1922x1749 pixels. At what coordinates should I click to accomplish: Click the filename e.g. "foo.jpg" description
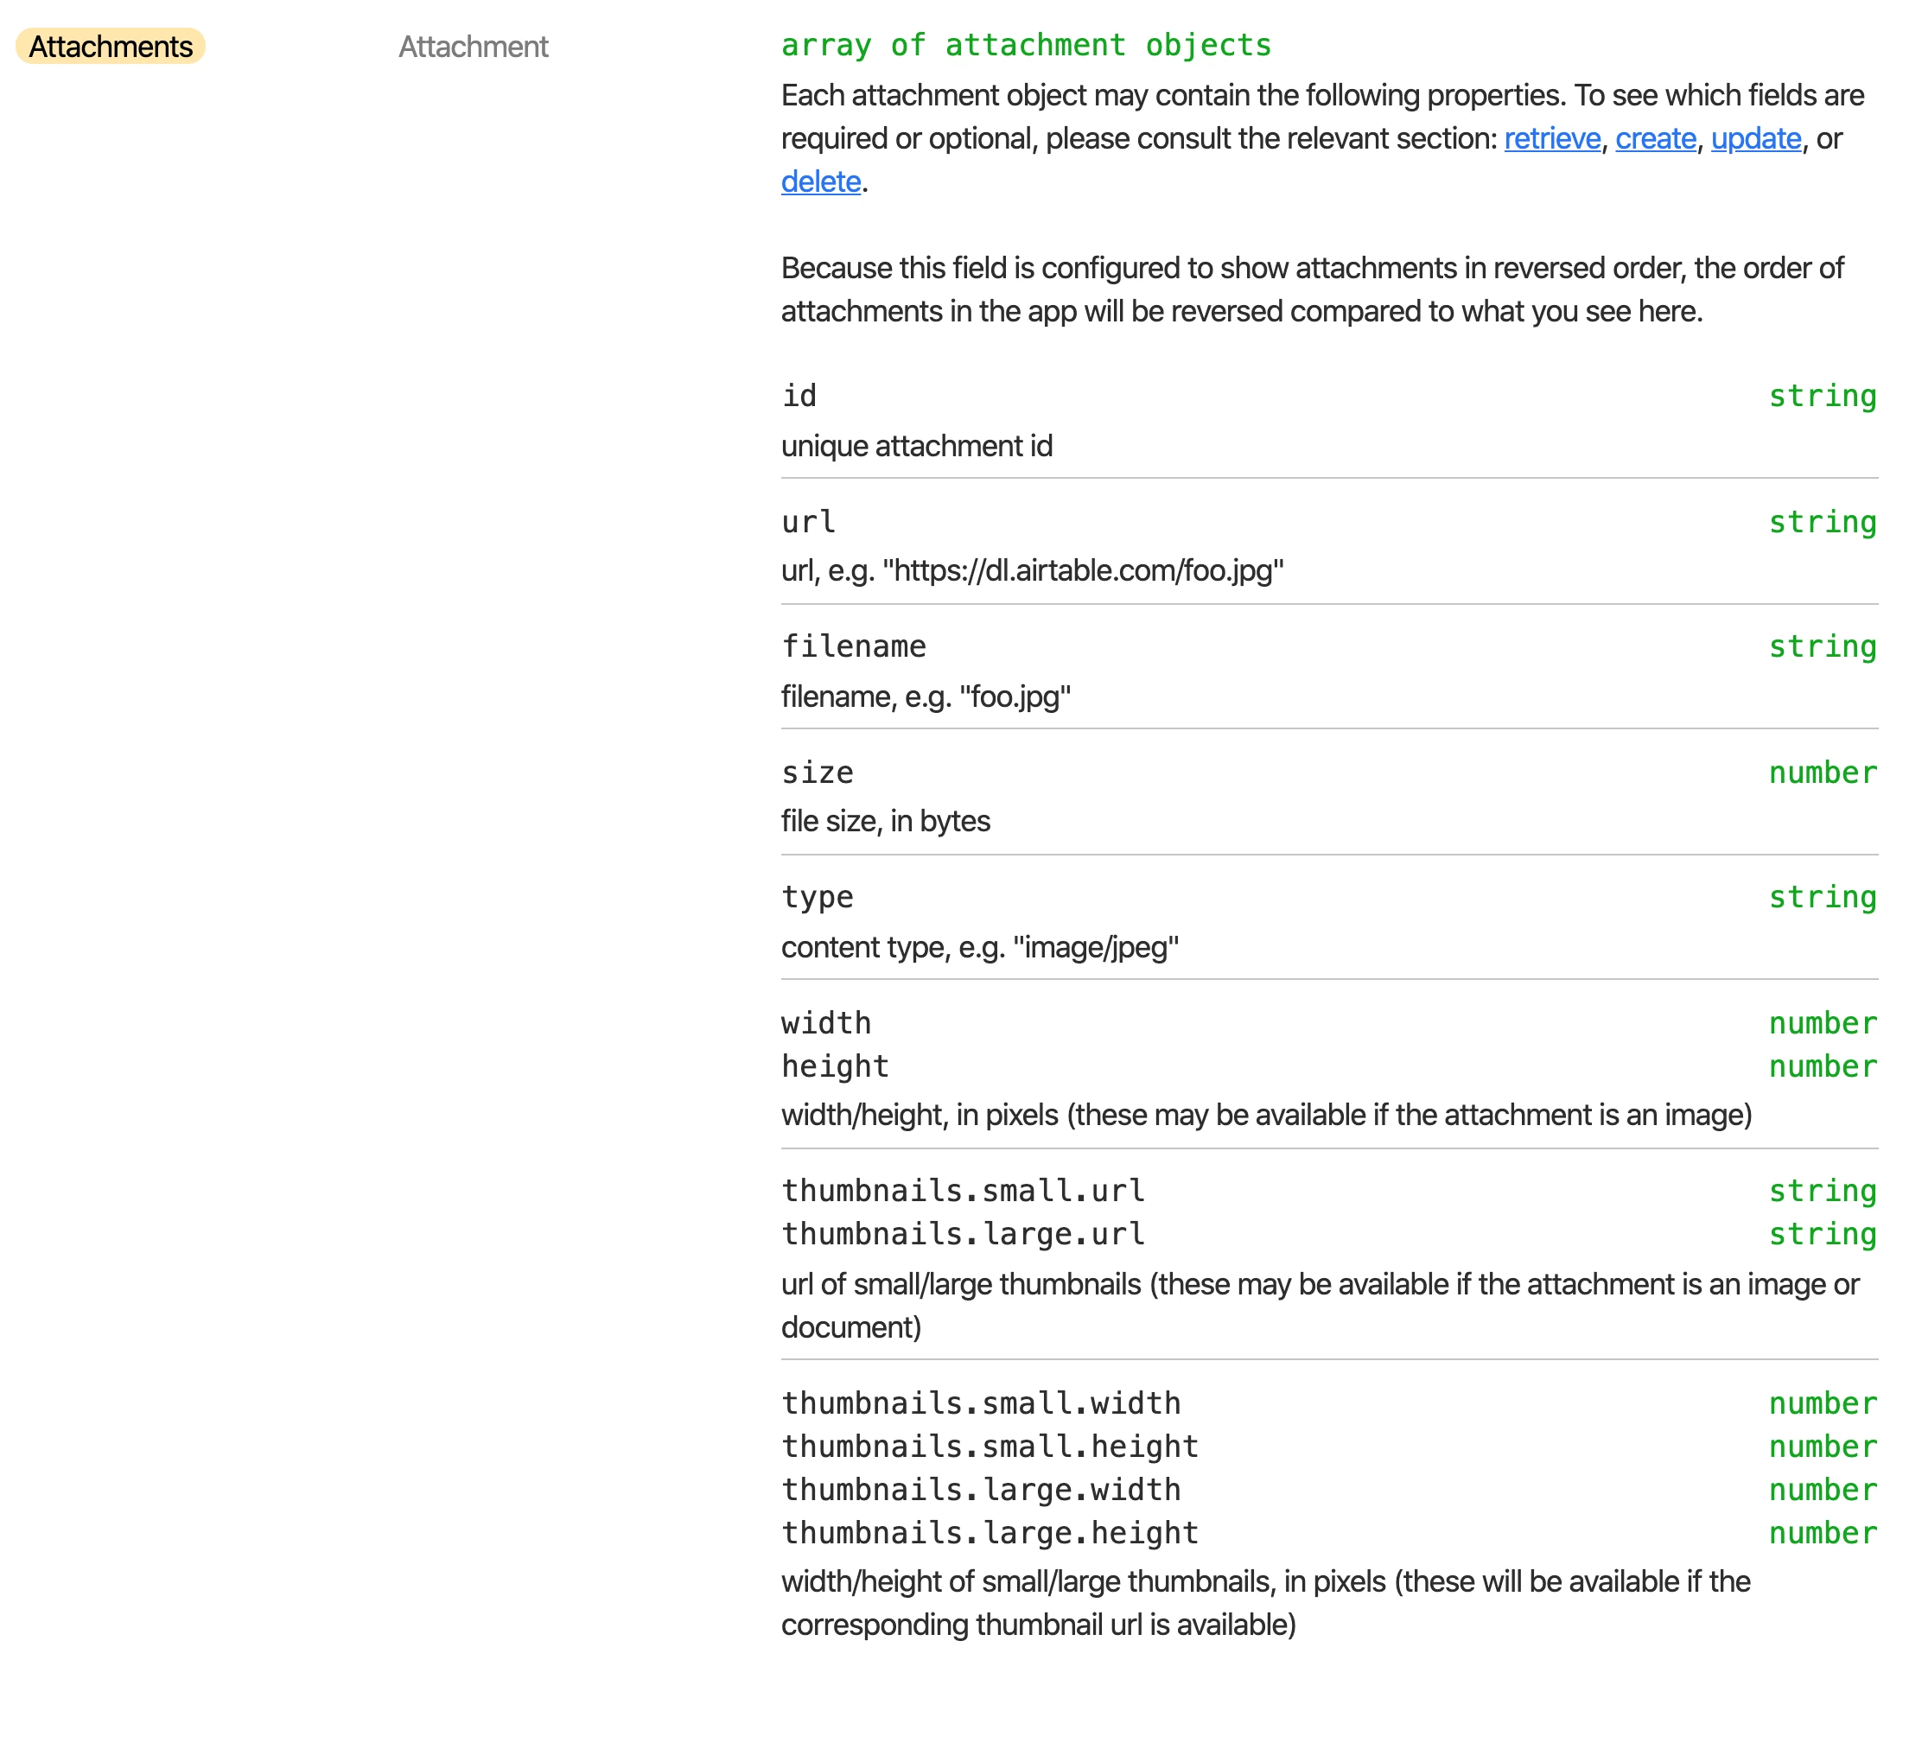(926, 696)
